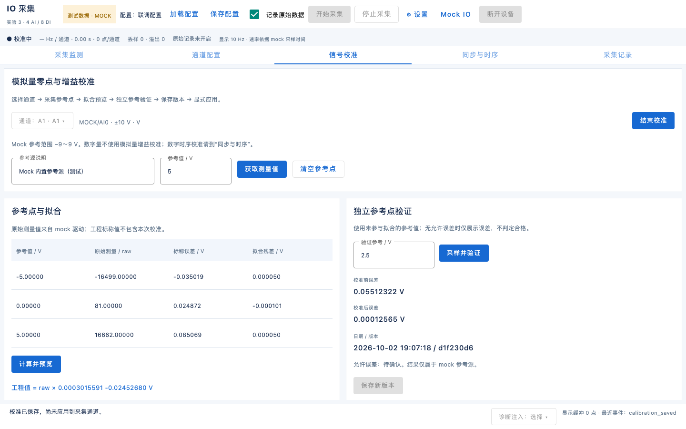This screenshot has width=686, height=429.
Task: Click the 原始测量 / raw column header
Action: (113, 251)
